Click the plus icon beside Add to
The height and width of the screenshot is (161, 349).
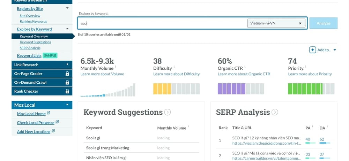(x=312, y=50)
